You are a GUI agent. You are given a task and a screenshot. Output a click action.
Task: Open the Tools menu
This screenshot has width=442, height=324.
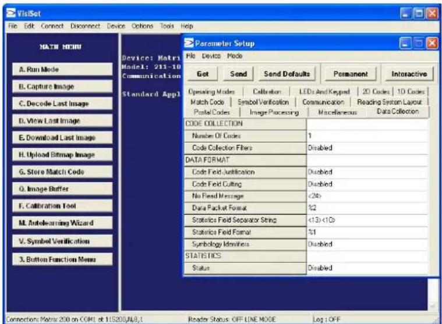coord(167,26)
